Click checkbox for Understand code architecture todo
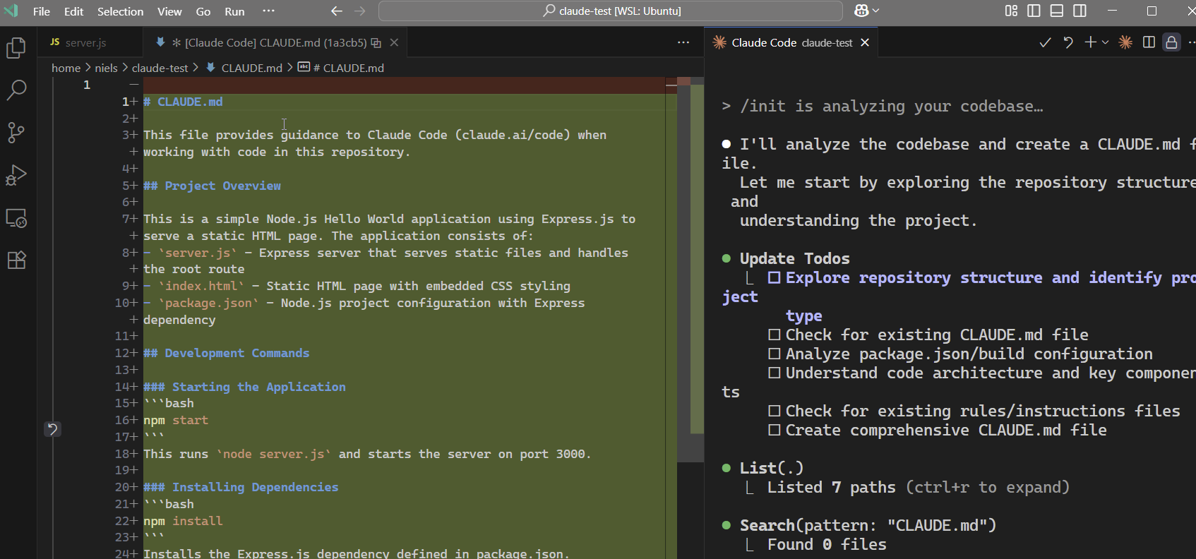This screenshot has height=559, width=1196. click(x=774, y=373)
